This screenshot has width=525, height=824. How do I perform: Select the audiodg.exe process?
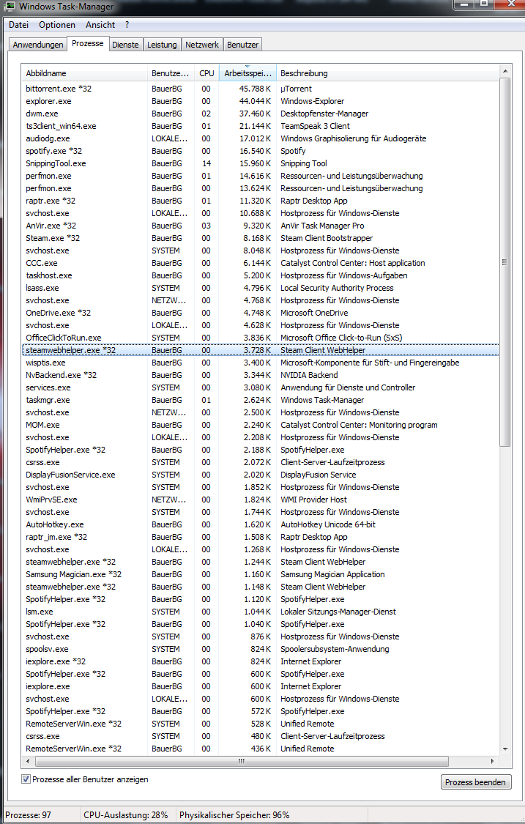[x=260, y=138]
